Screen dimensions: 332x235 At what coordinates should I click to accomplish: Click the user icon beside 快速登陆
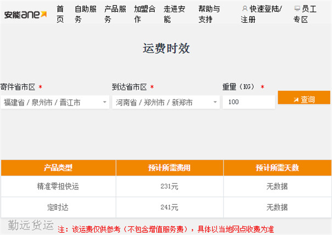245,9
